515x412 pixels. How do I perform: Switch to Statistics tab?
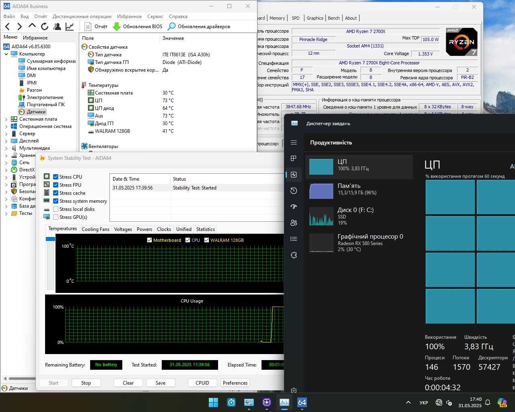[x=206, y=229]
